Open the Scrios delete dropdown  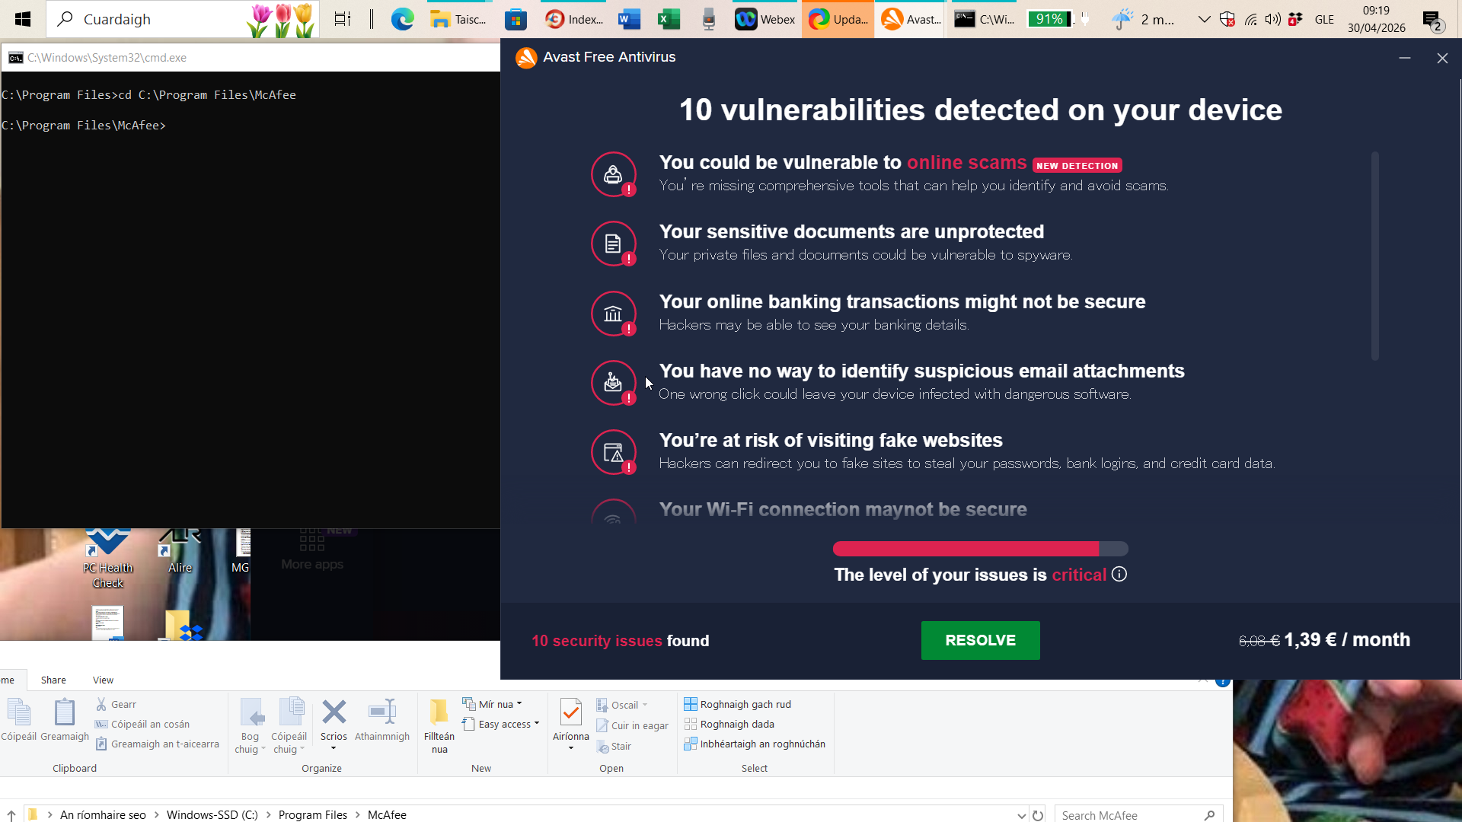pos(334,748)
